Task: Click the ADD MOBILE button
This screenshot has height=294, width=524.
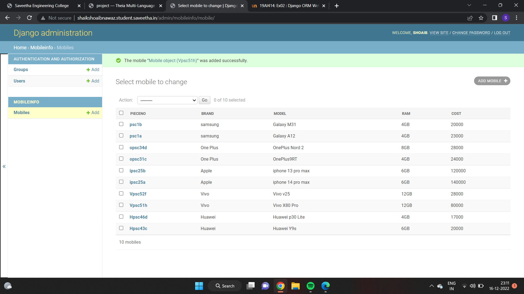Action: pos(492,81)
